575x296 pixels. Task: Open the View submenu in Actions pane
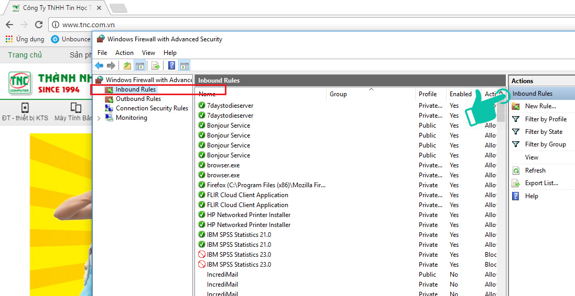[x=531, y=157]
